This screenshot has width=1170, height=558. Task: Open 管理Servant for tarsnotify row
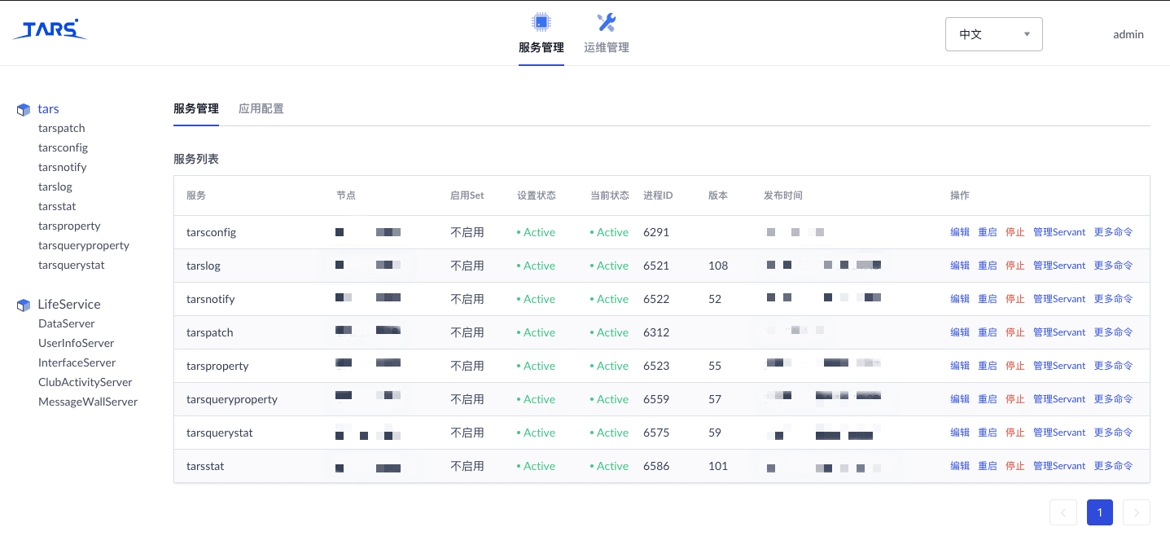(x=1059, y=299)
